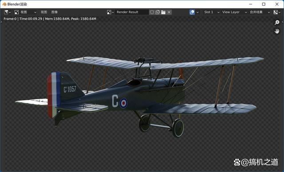Expand gizmo options dropdown arrow
This screenshot has width=284, height=172.
[x=197, y=12]
